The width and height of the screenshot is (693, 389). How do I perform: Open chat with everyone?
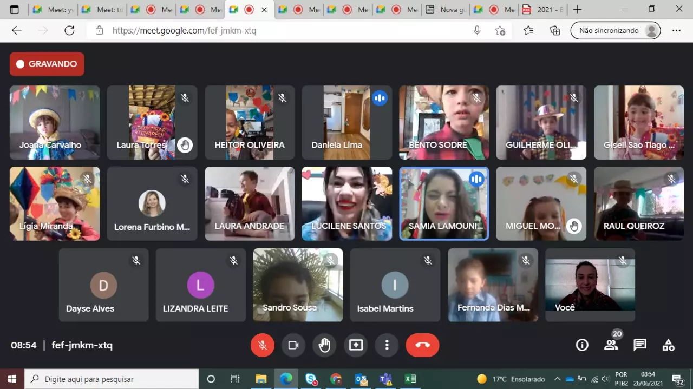click(x=640, y=345)
